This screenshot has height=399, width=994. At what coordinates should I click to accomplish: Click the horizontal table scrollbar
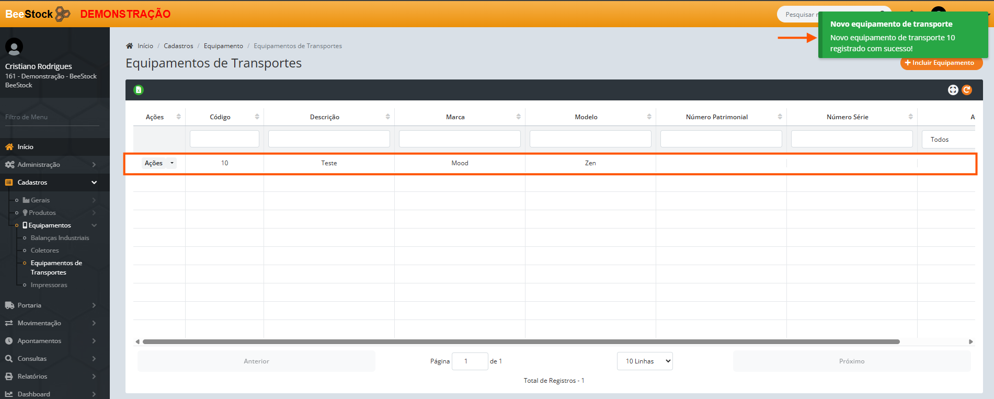[x=521, y=342]
